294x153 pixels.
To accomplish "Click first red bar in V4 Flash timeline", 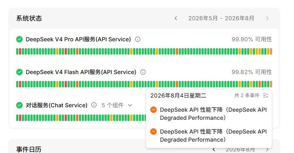I will coord(20,84).
